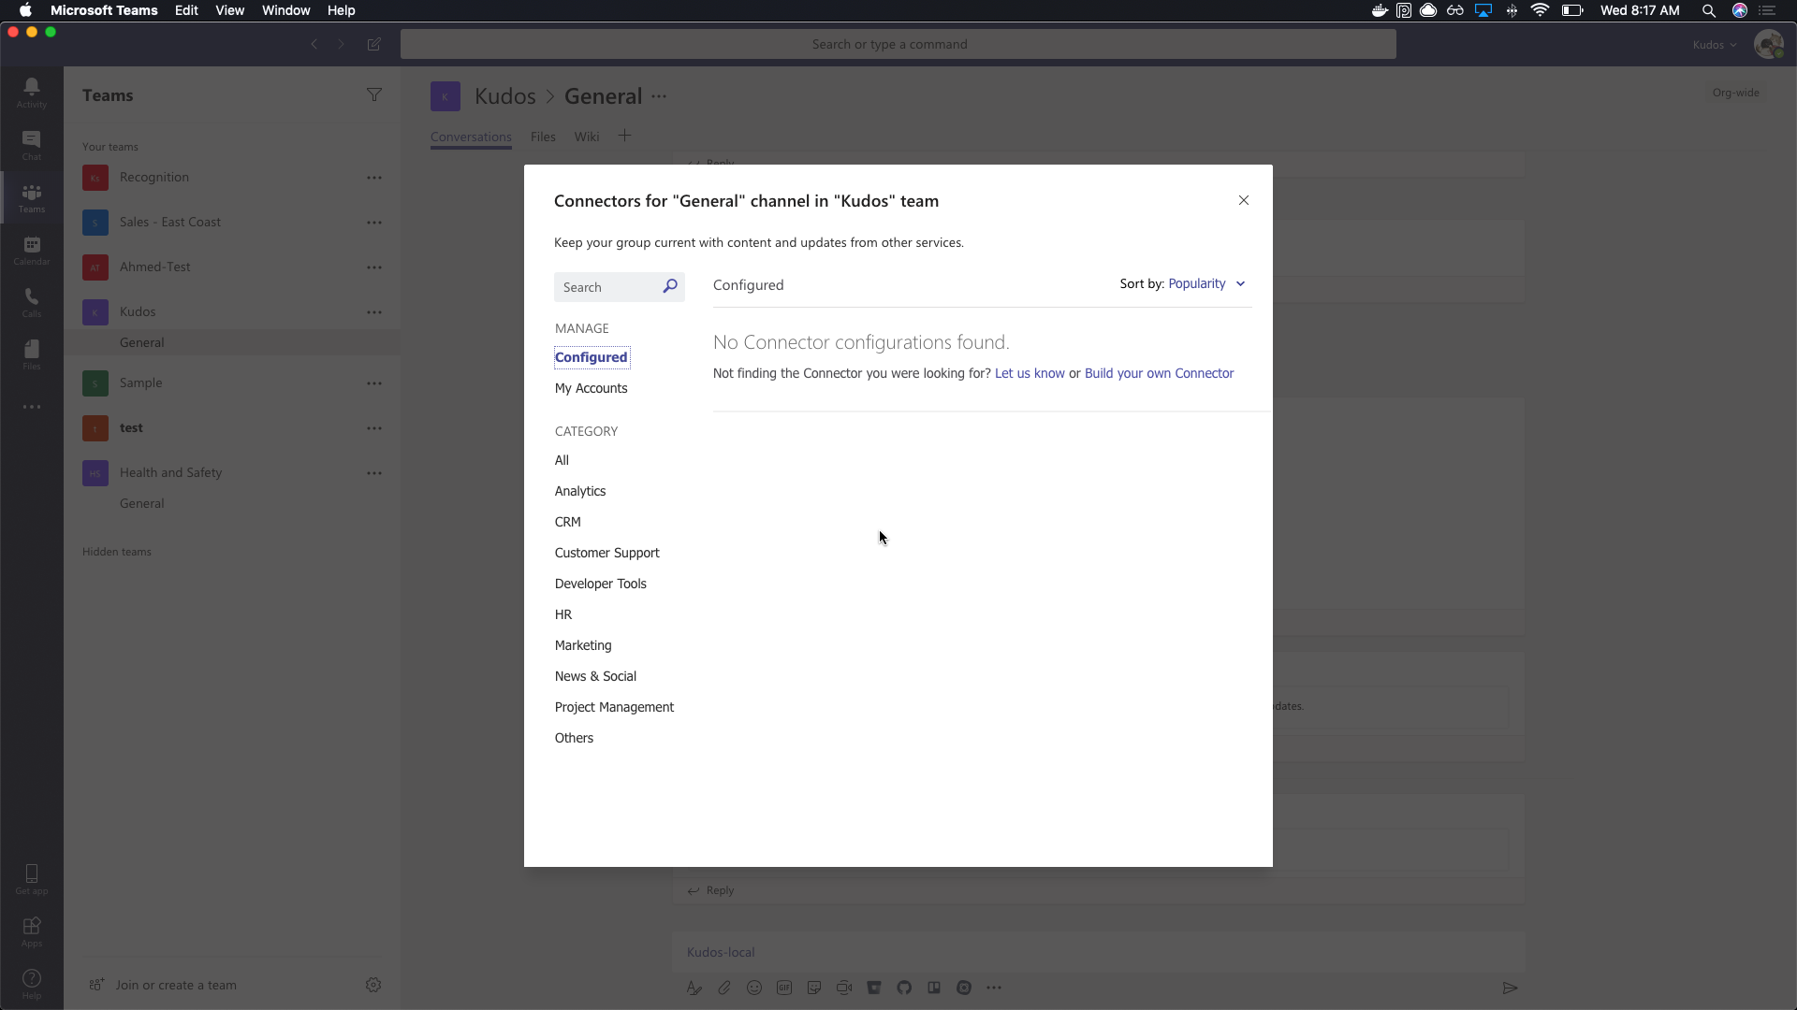Open more options for Ahmed-Test team
Image resolution: width=1797 pixels, height=1010 pixels.
[374, 267]
